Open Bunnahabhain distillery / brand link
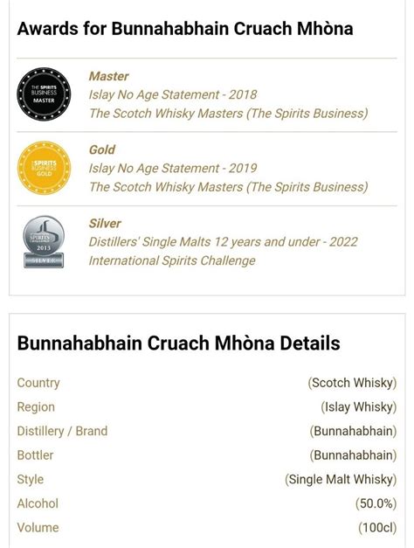The width and height of the screenshot is (414, 548). click(353, 431)
